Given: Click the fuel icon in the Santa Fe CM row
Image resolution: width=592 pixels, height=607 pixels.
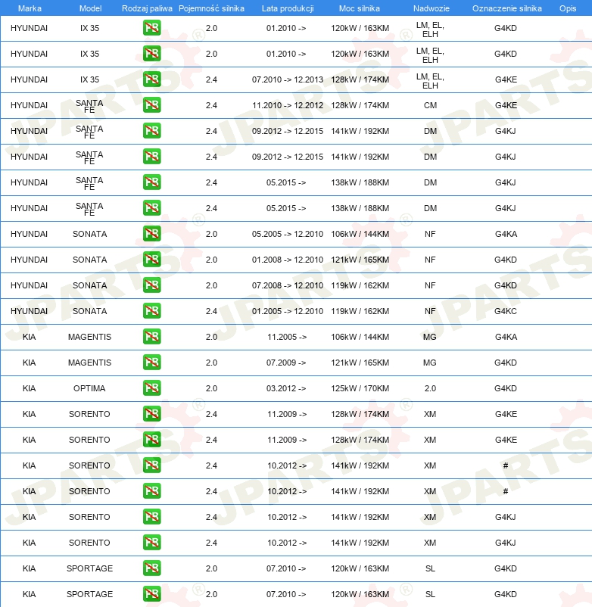Looking at the screenshot, I should pyautogui.click(x=151, y=105).
